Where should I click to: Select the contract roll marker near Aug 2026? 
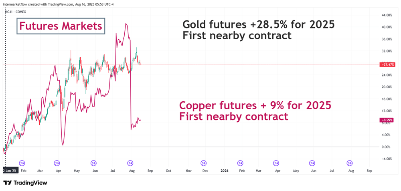tap(350, 163)
